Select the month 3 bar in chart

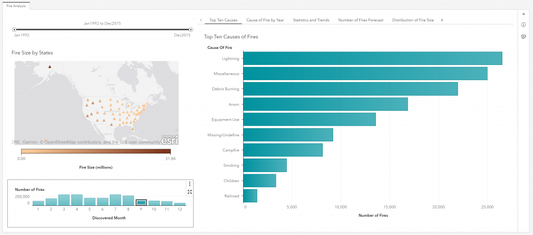(64, 200)
